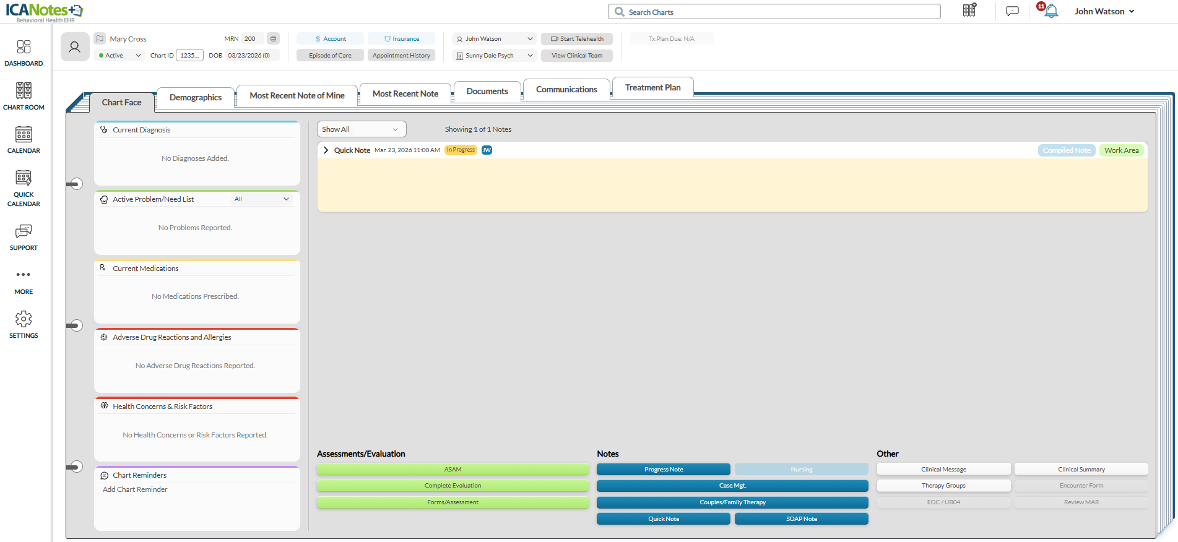Open the Active patient status dropdown
Screen dimensions: 1178x542
tap(120, 56)
